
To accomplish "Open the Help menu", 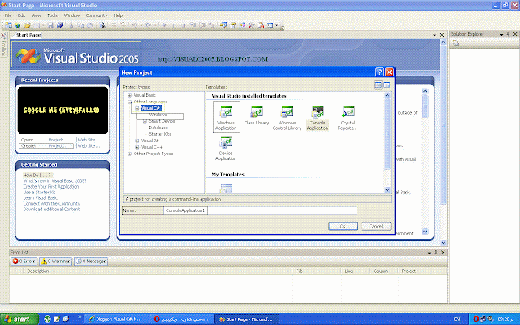I will 118,15.
